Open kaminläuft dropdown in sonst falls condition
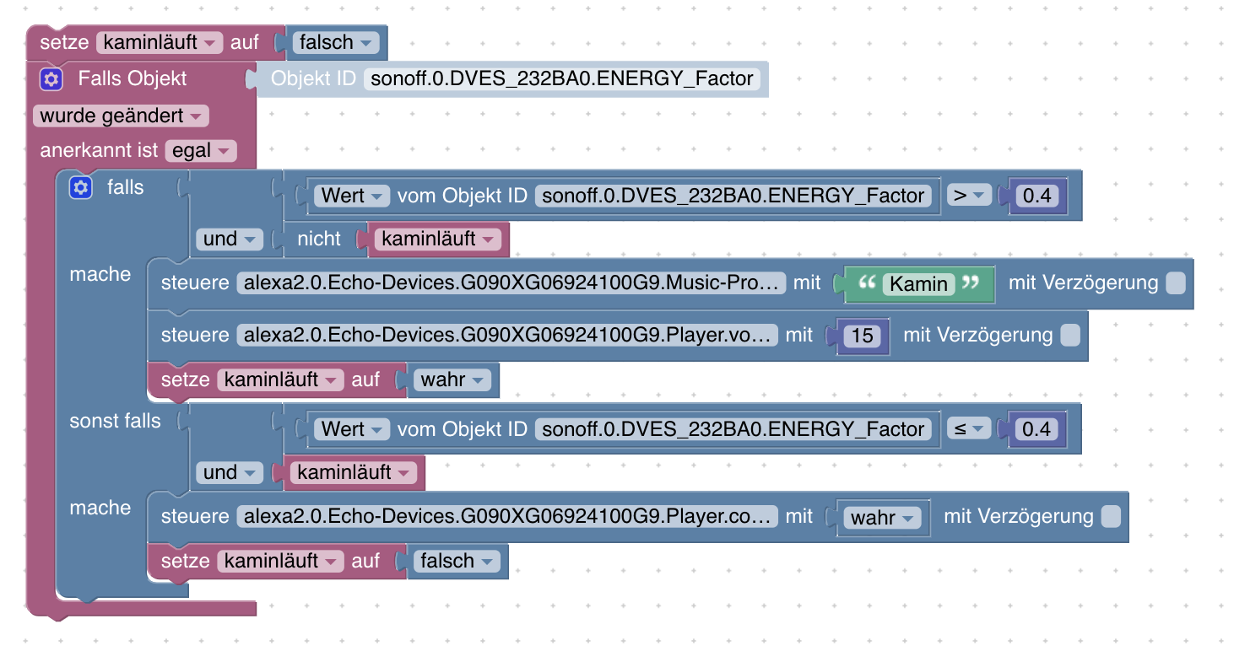This screenshot has height=651, width=1234. click(x=354, y=473)
